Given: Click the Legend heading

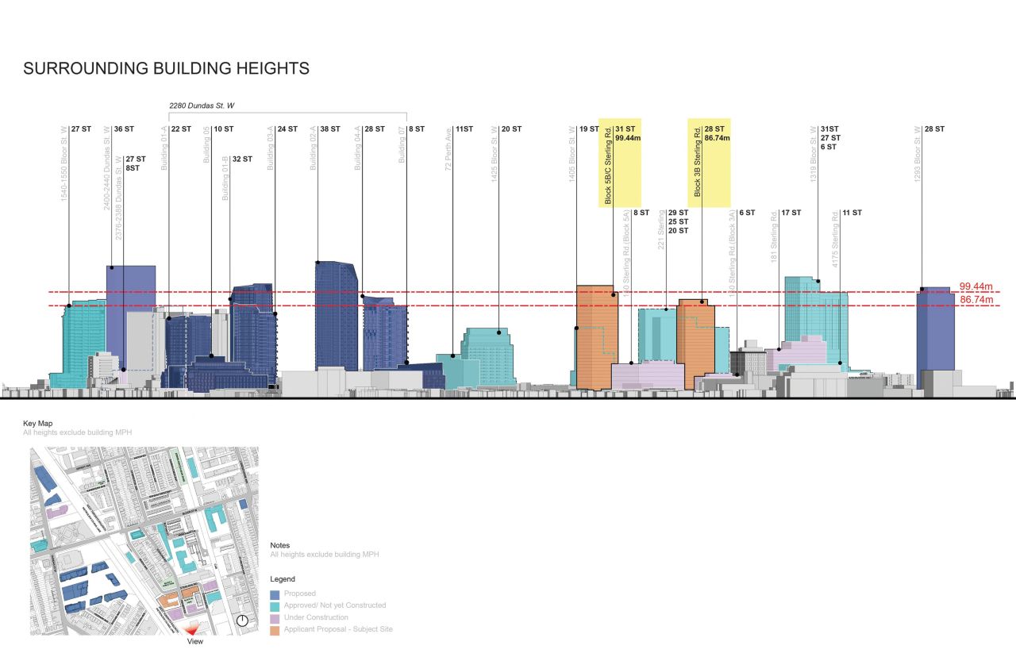Looking at the screenshot, I should 283,578.
